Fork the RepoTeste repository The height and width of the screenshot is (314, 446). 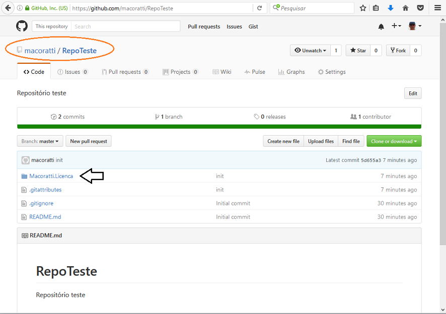pos(398,51)
